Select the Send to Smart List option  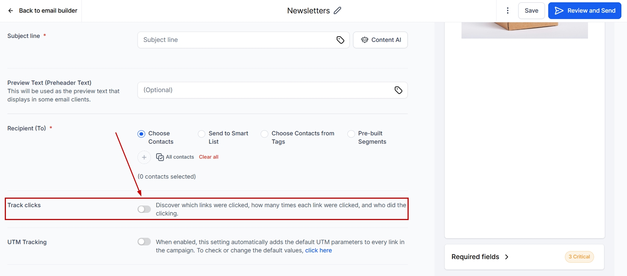point(202,134)
